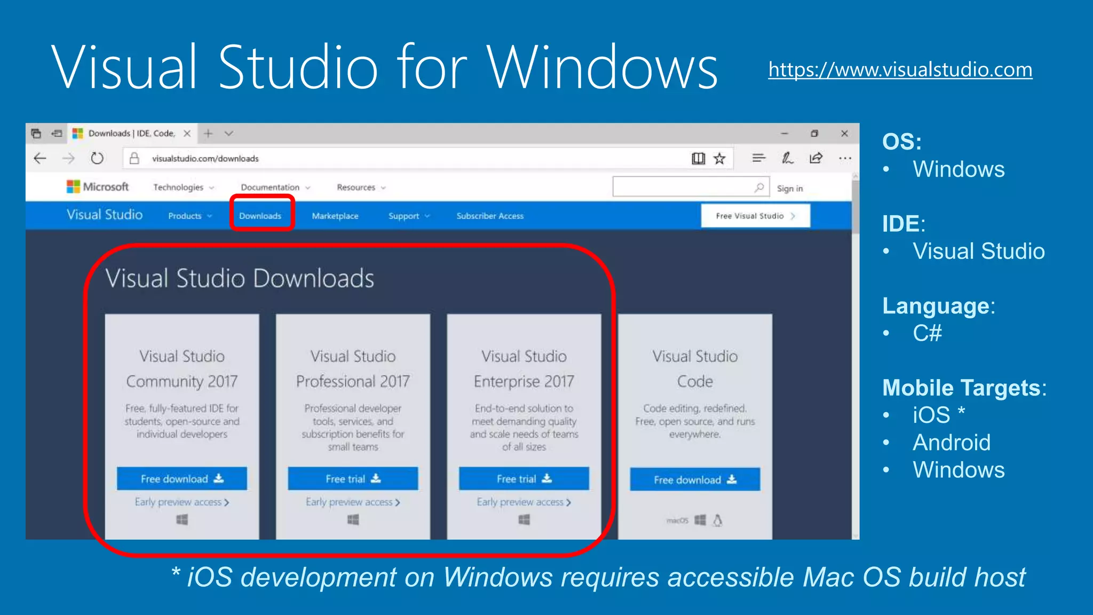Image resolution: width=1093 pixels, height=615 pixels.
Task: Click the Visual Studio Downloads heading
Action: point(240,278)
